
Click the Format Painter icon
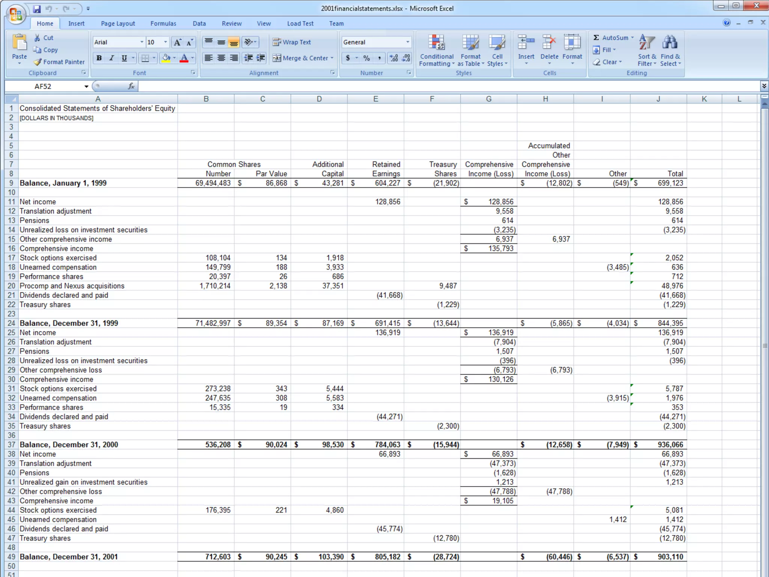tap(38, 62)
